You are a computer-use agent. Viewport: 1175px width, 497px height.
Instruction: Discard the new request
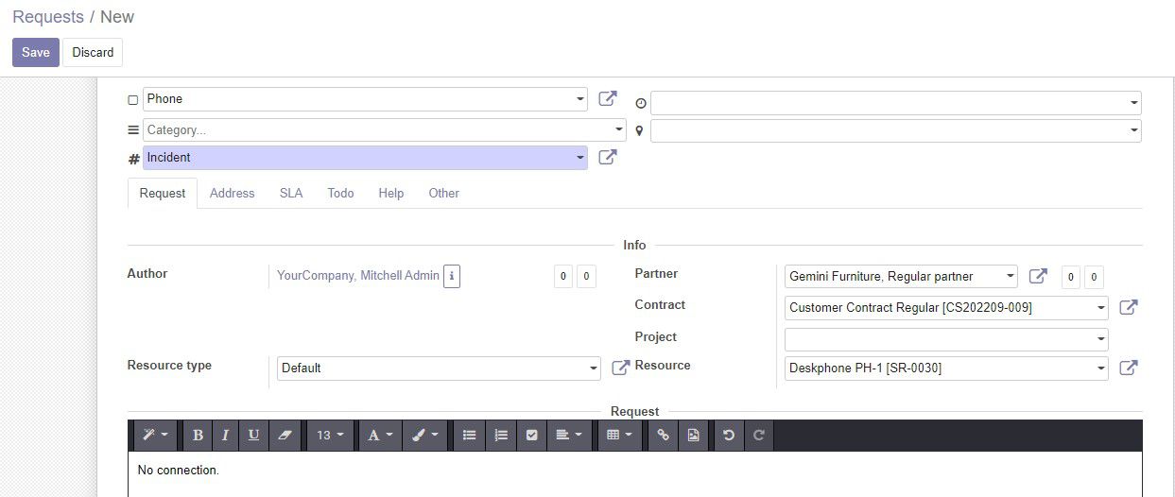(x=93, y=52)
